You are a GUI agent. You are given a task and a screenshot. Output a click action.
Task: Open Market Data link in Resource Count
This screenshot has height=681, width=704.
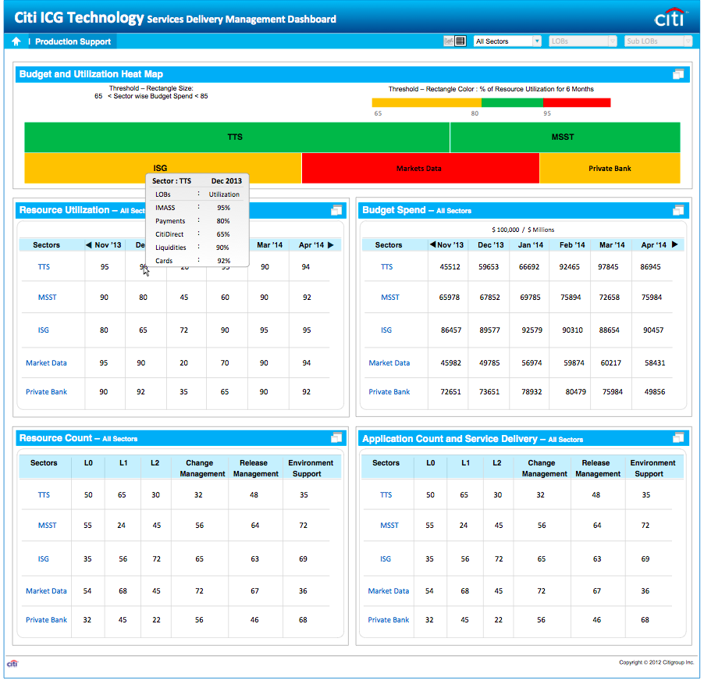click(x=46, y=591)
